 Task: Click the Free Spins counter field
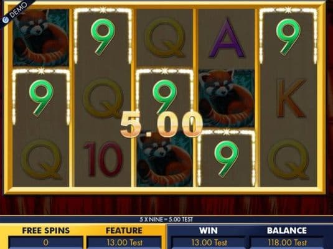pyautogui.click(x=45, y=242)
